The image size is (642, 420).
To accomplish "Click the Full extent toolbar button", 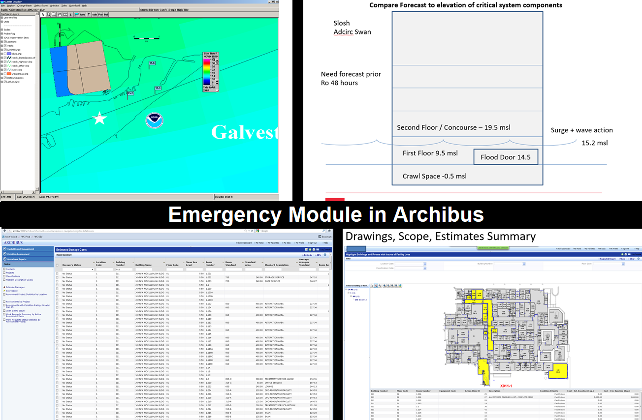I will click(x=106, y=14).
